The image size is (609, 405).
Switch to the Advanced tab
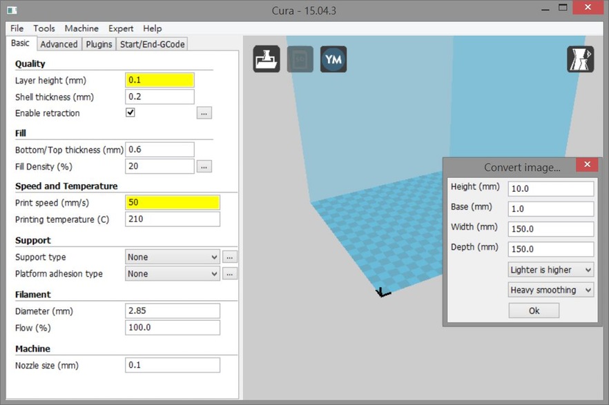59,44
